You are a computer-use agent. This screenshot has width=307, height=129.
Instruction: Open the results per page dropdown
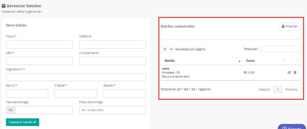click(x=167, y=49)
